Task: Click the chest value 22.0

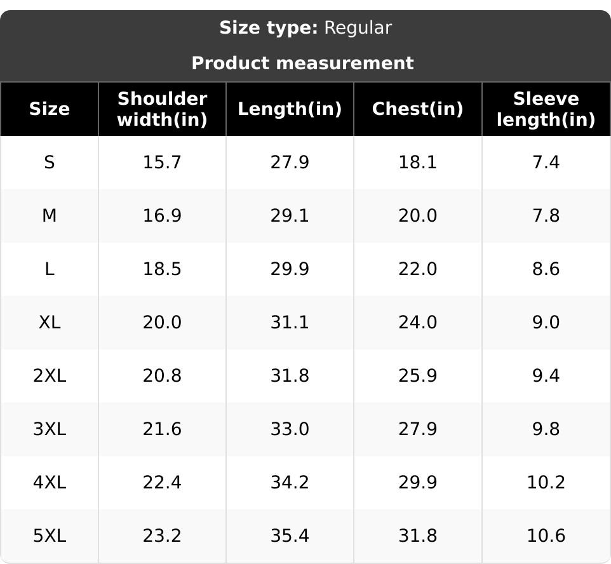Action: (417, 269)
